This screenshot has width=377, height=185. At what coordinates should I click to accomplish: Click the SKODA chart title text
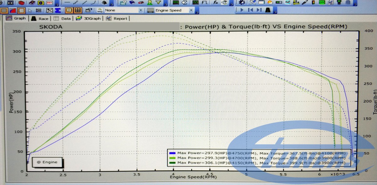51,27
